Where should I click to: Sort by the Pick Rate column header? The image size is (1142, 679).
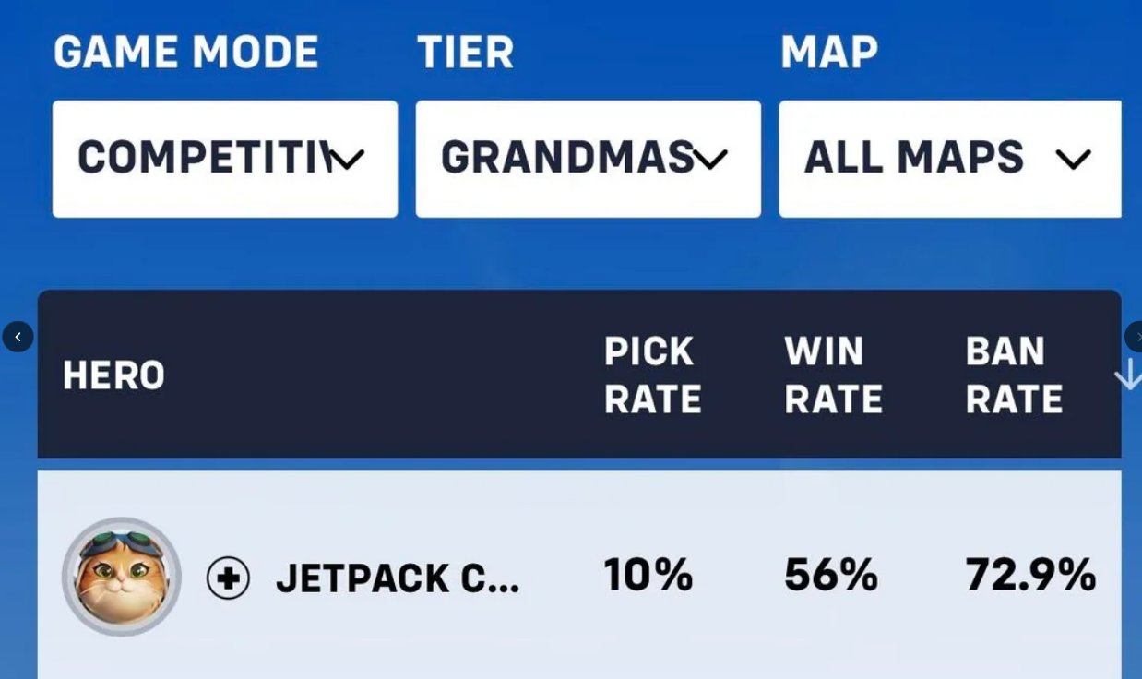coord(653,375)
